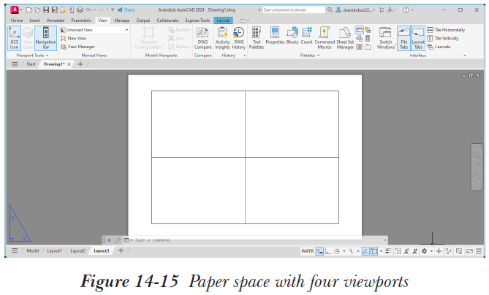Open View Manager
Screen dimensions: 489x295
click(77, 47)
